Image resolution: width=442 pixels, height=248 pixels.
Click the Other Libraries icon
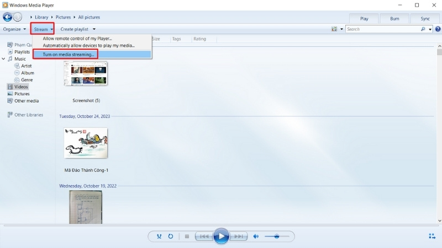[10, 115]
